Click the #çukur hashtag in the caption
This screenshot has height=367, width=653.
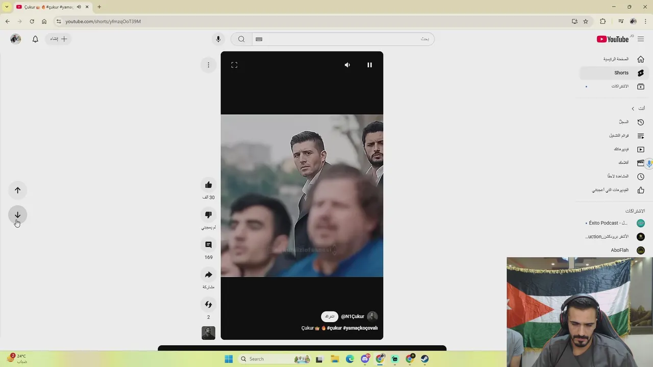(334, 328)
